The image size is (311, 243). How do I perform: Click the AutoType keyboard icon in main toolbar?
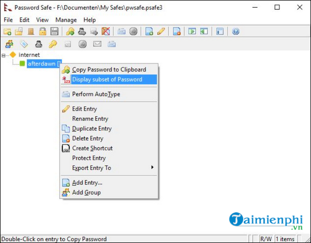[x=121, y=31]
